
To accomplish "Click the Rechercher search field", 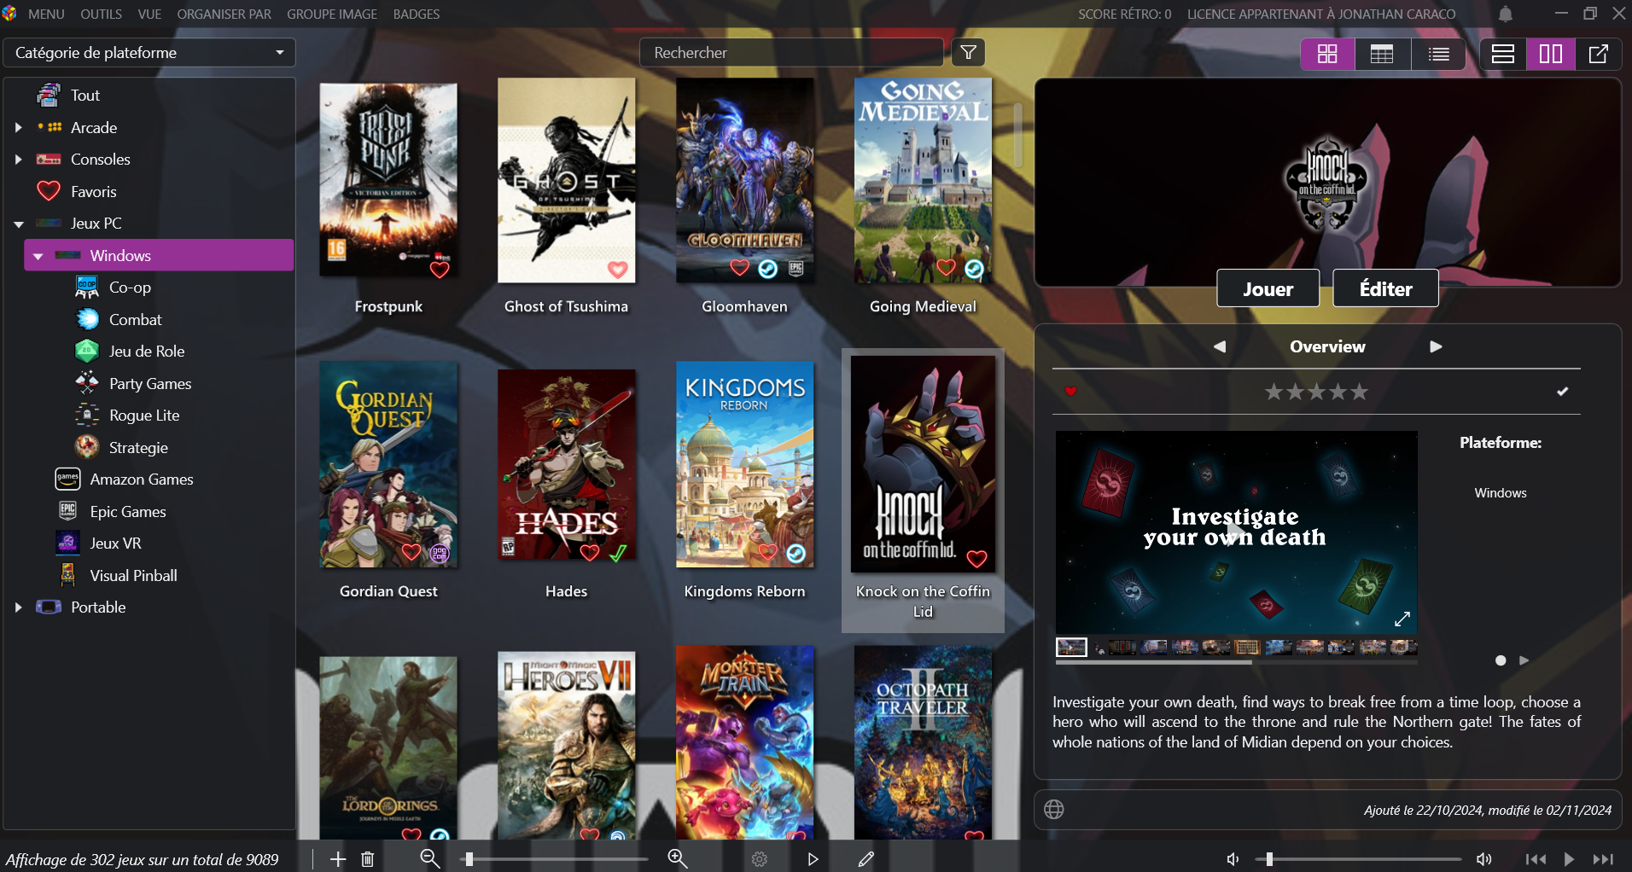I will (x=791, y=53).
